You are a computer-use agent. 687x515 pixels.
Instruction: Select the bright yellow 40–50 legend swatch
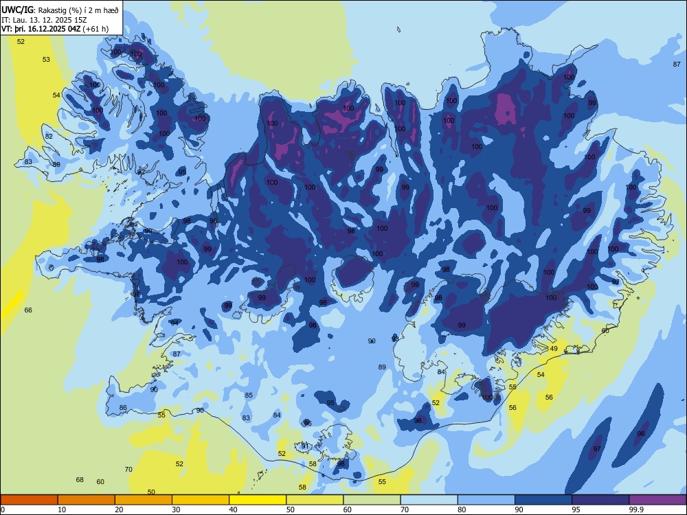pos(258,500)
